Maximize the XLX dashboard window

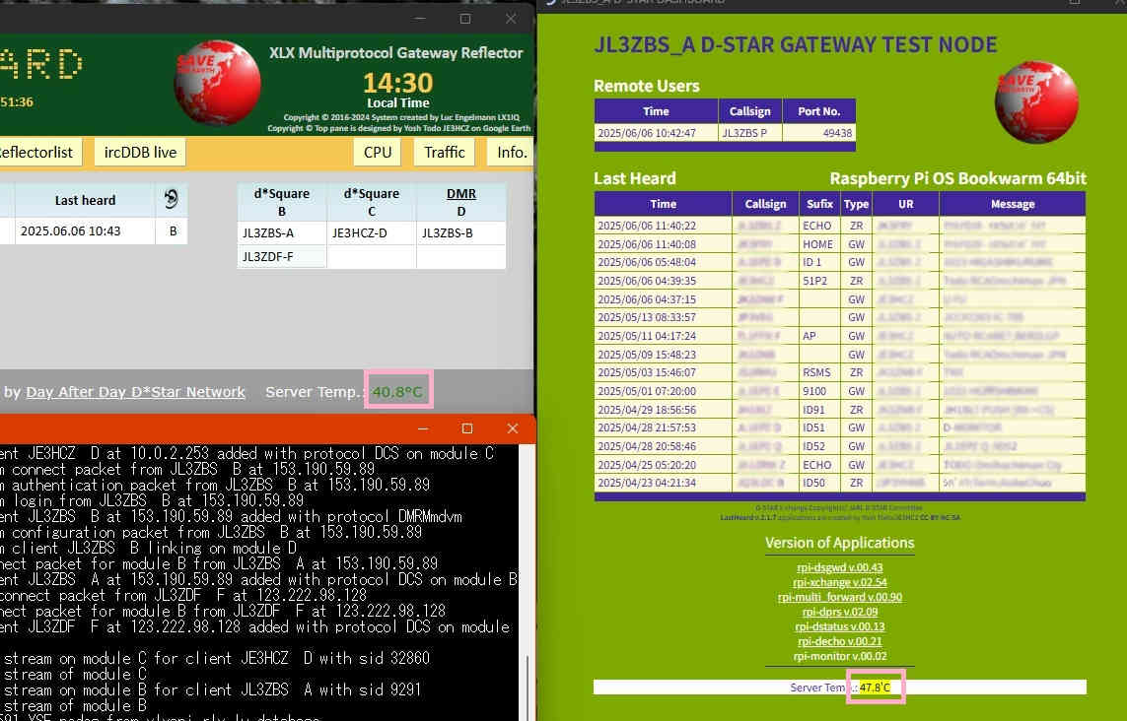pos(465,19)
